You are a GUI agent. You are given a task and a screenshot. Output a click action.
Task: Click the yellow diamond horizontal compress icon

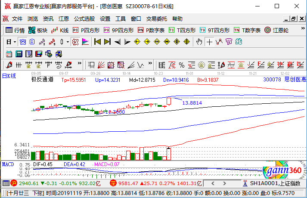[167, 42]
